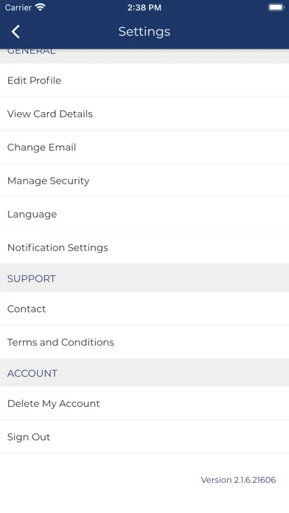289x513 pixels.
Task: Tap the back arrow icon
Action: click(15, 32)
